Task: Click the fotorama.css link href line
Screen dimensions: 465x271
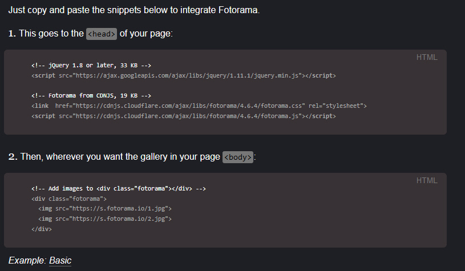Action: (x=199, y=106)
